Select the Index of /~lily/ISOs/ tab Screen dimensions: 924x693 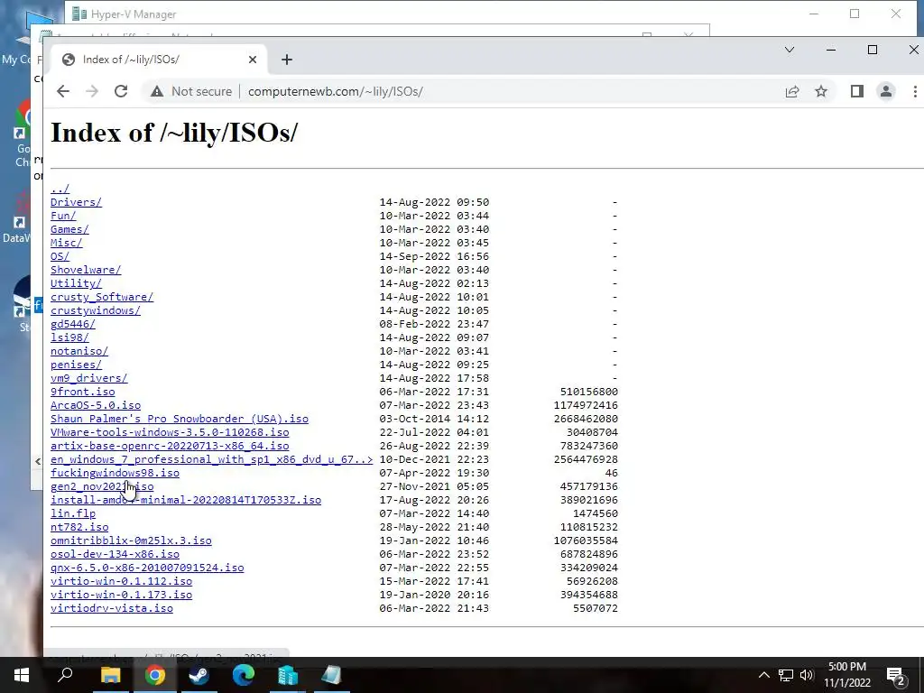159,60
